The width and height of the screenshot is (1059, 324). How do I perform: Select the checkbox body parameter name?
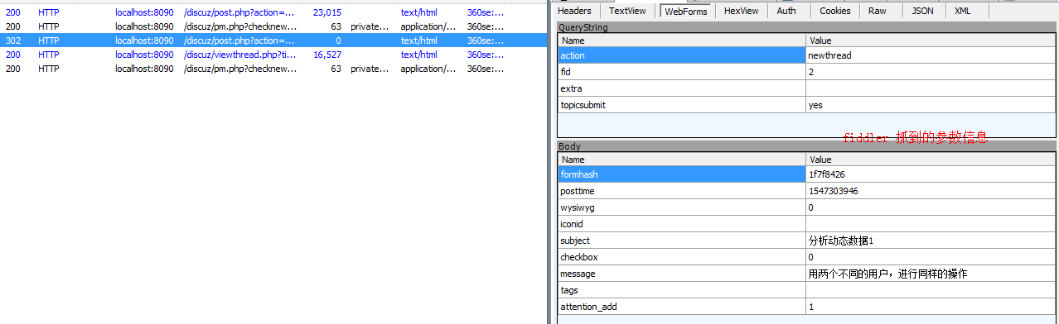(x=682, y=257)
